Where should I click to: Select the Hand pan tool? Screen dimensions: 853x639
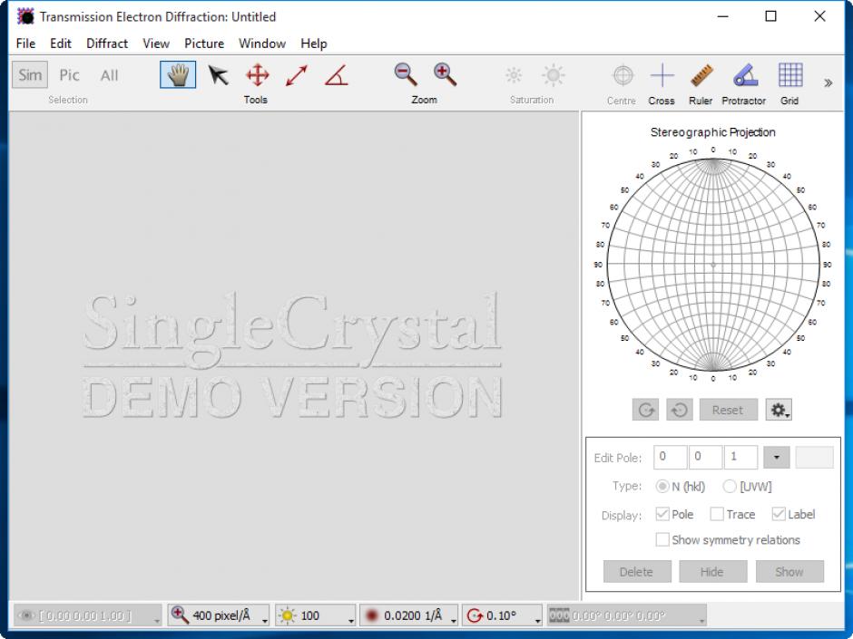(178, 75)
